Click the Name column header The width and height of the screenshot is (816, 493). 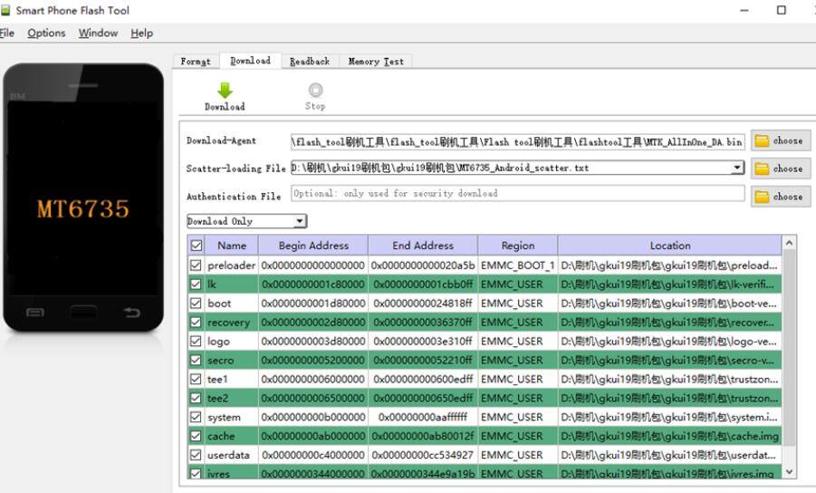(232, 246)
